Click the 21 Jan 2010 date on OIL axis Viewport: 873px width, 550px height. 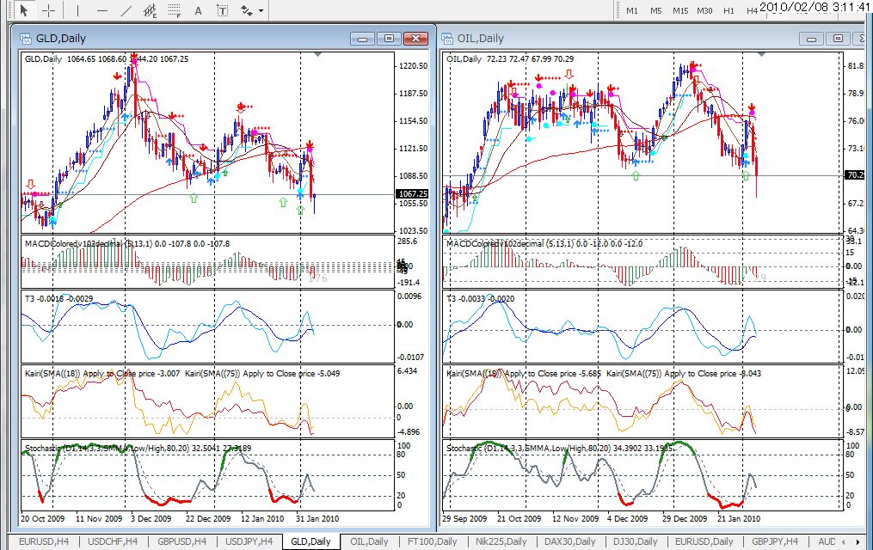click(738, 518)
